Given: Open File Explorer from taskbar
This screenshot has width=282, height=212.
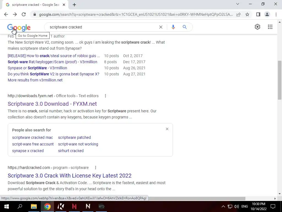Looking at the screenshot, I should point(34,206).
